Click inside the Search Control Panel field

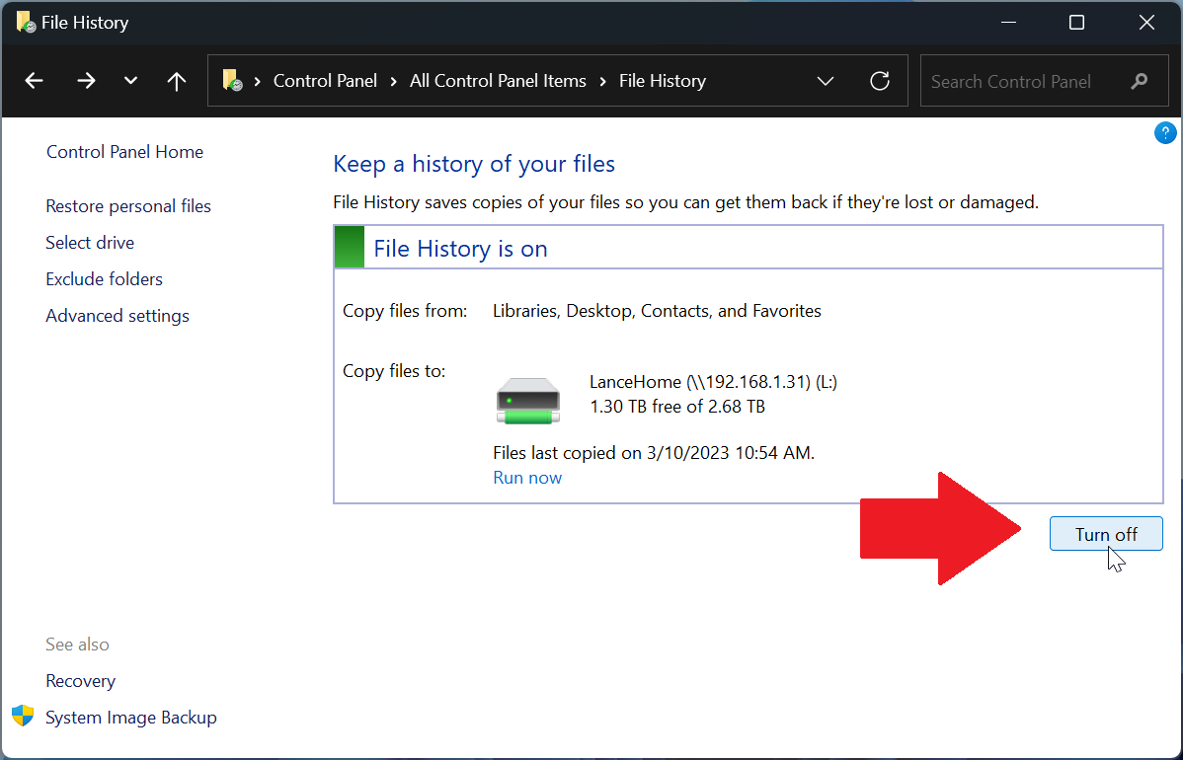click(1017, 81)
